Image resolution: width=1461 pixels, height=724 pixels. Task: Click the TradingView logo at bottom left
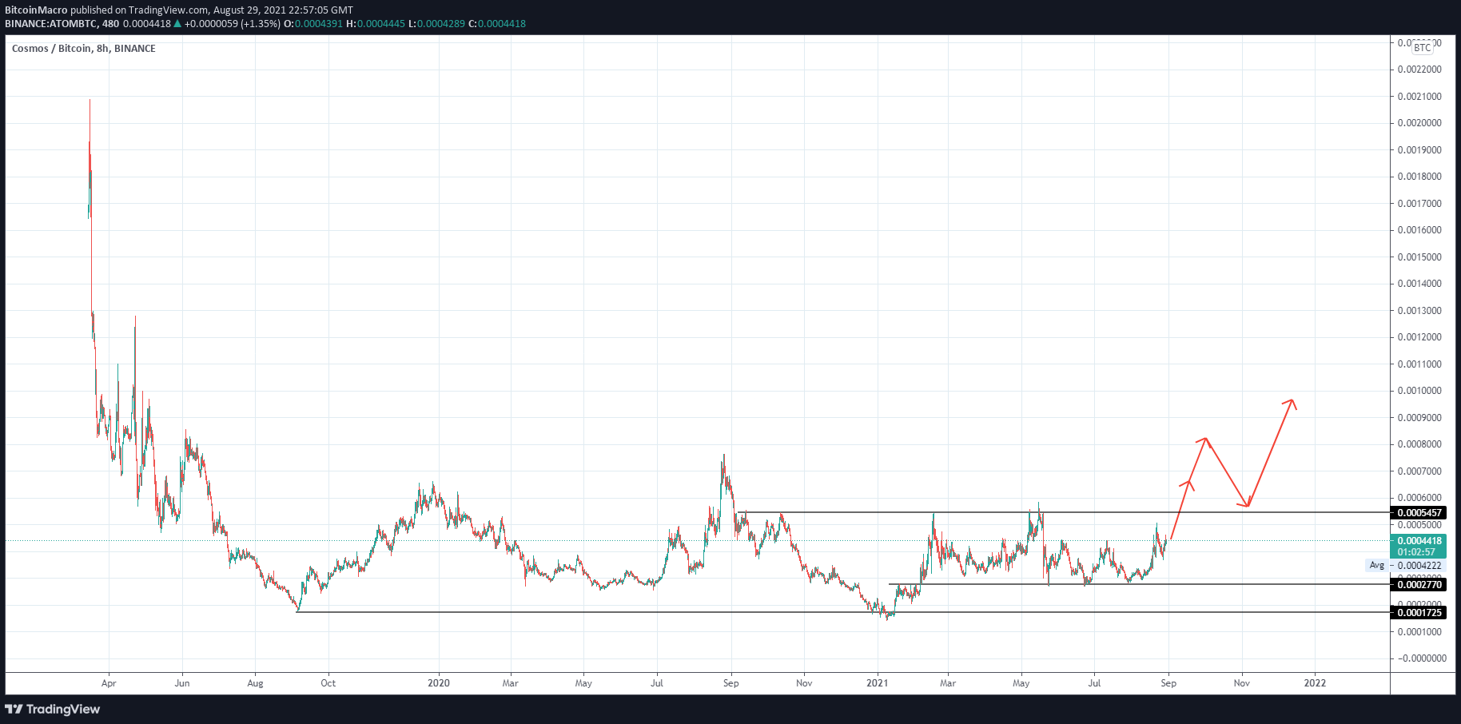[x=53, y=709]
